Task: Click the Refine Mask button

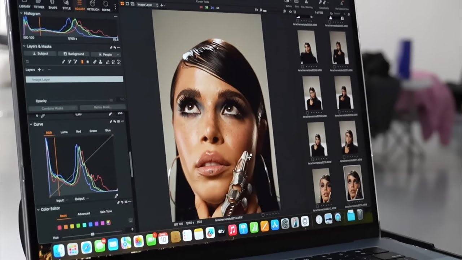Action: [x=103, y=107]
